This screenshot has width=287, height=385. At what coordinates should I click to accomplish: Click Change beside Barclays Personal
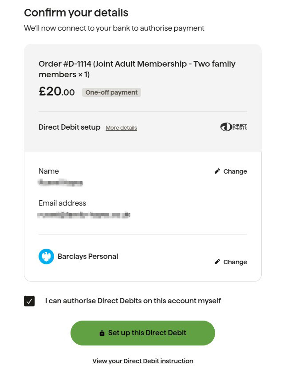point(235,262)
